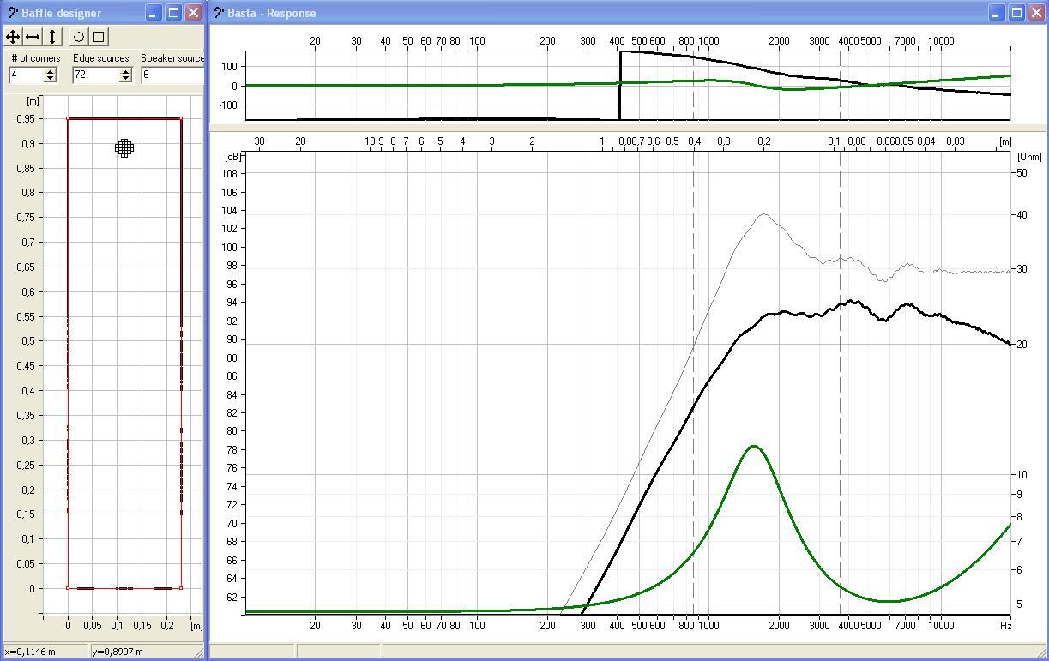Click the Baffle designer title bar icon
1049x661 pixels.
(x=12, y=13)
